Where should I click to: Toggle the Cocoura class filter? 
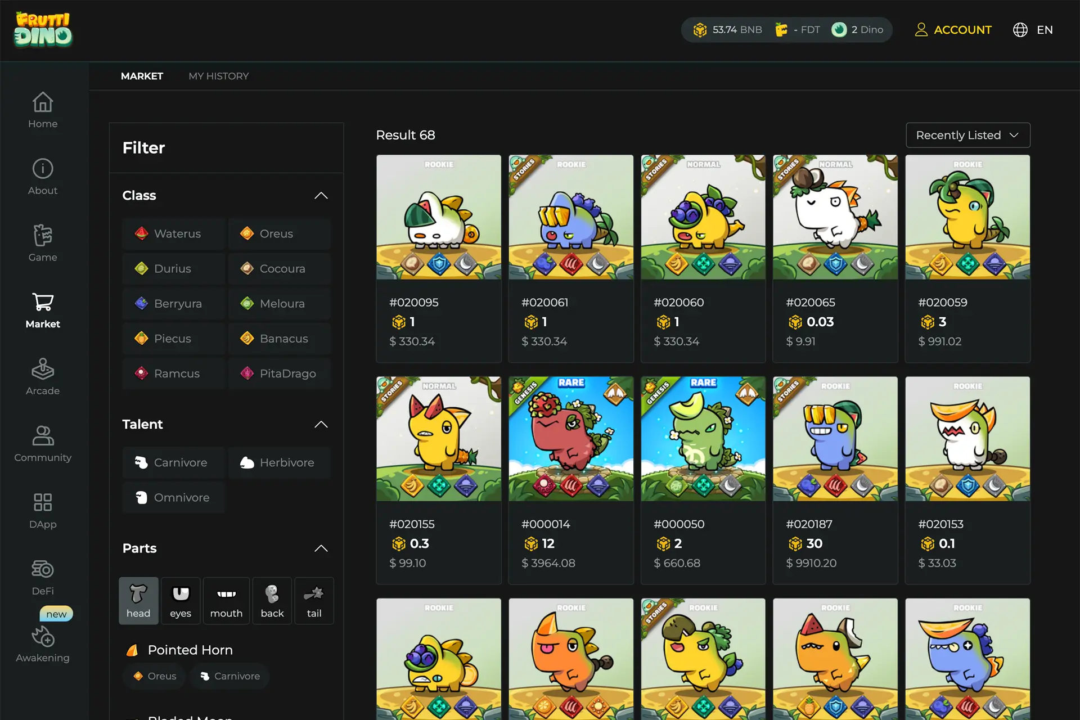click(279, 268)
